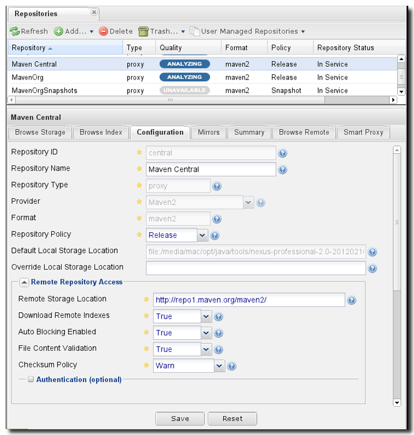The image size is (414, 435).
Task: Click help icon beside Repository Name field
Action: pos(282,170)
